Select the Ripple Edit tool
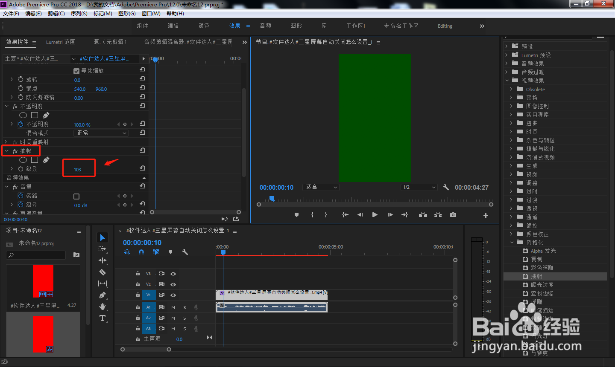 click(x=102, y=260)
